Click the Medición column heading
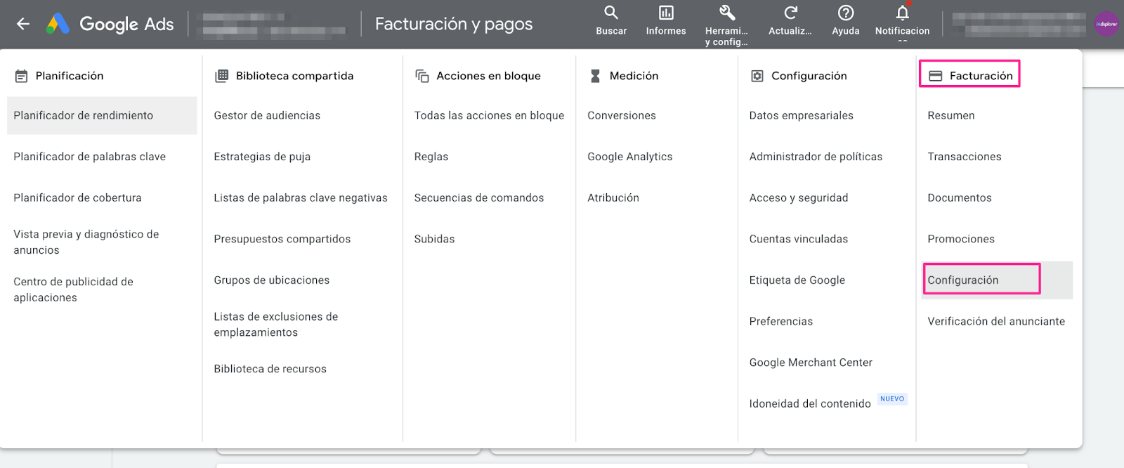This screenshot has height=468, width=1124. pyautogui.click(x=634, y=76)
